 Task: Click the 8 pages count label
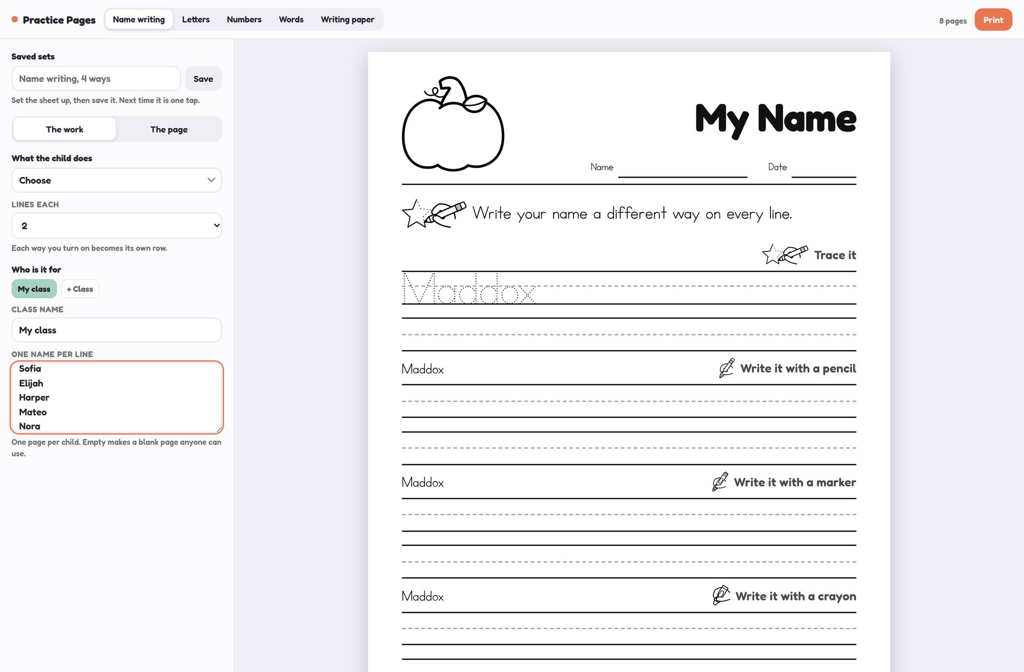pyautogui.click(x=953, y=21)
